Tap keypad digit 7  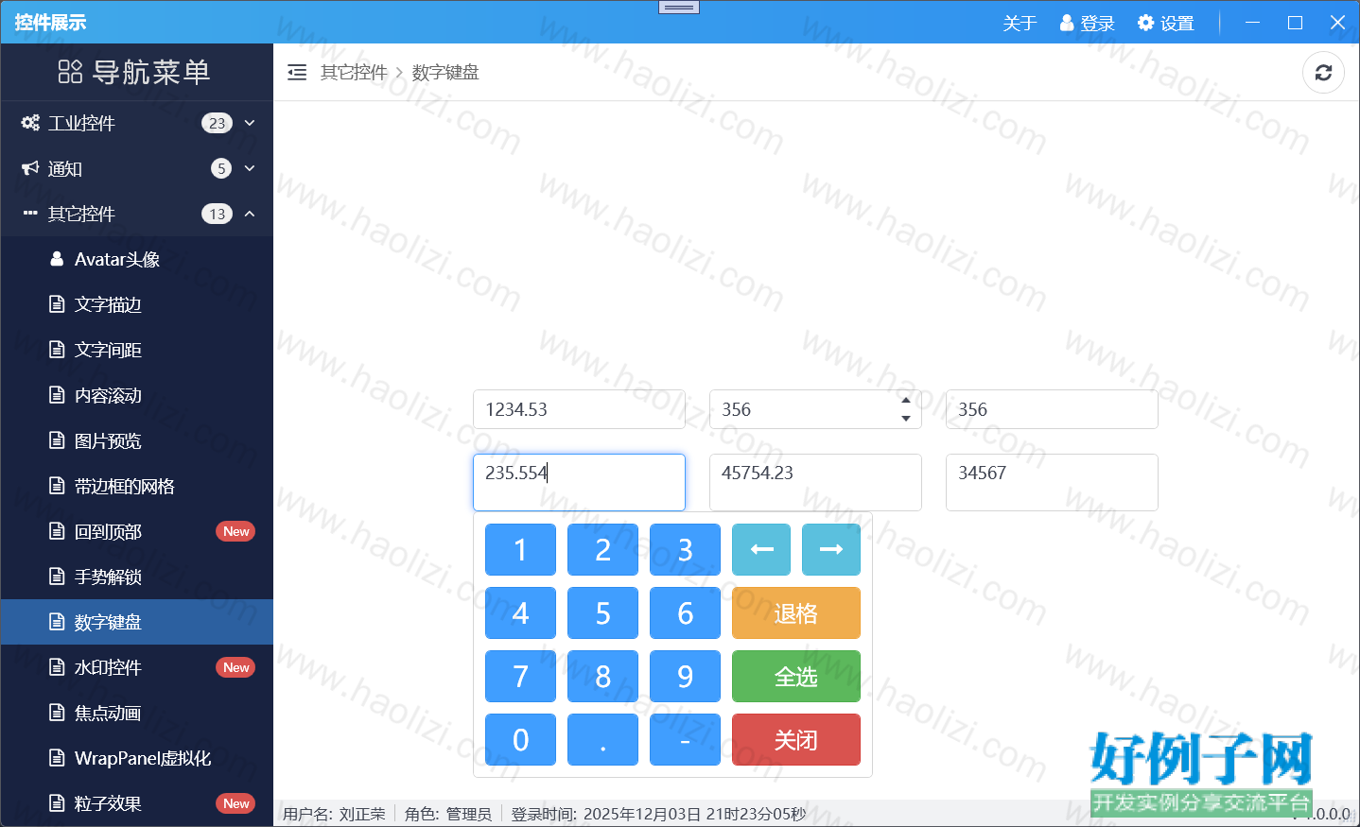tap(520, 676)
